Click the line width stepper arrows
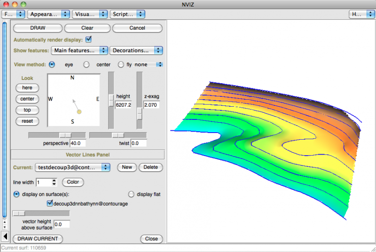 pos(55,182)
